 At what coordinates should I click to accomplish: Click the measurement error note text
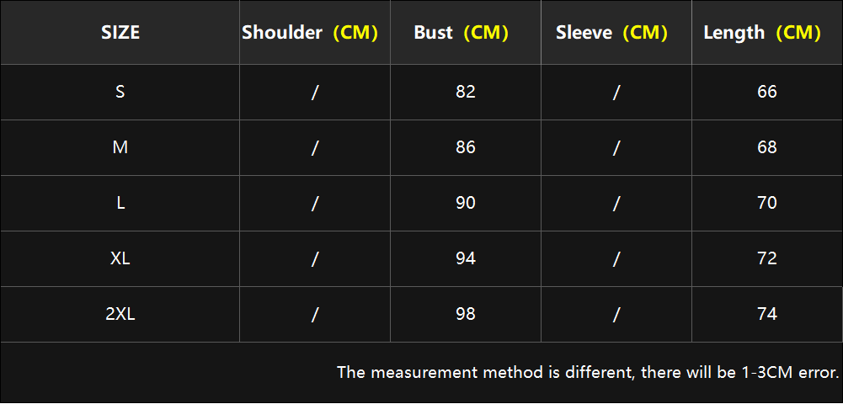tap(588, 372)
